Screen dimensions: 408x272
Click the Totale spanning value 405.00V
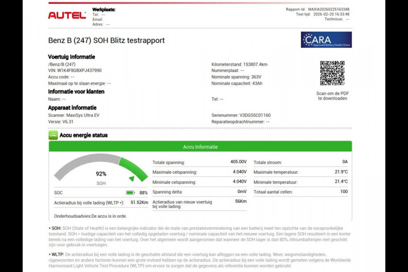[x=238, y=162]
